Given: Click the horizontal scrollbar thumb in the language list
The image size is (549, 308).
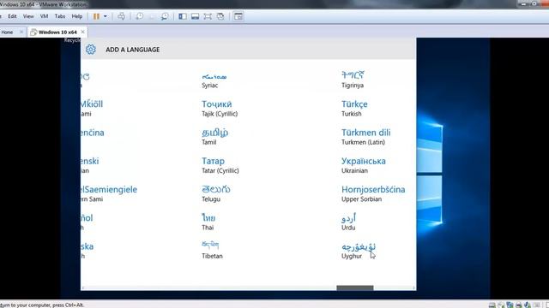Looking at the screenshot, I should pos(355,288).
